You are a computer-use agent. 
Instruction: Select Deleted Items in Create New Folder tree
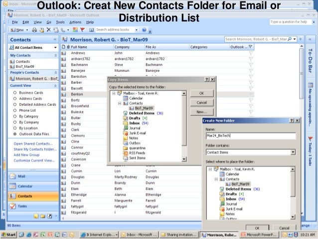point(238,189)
